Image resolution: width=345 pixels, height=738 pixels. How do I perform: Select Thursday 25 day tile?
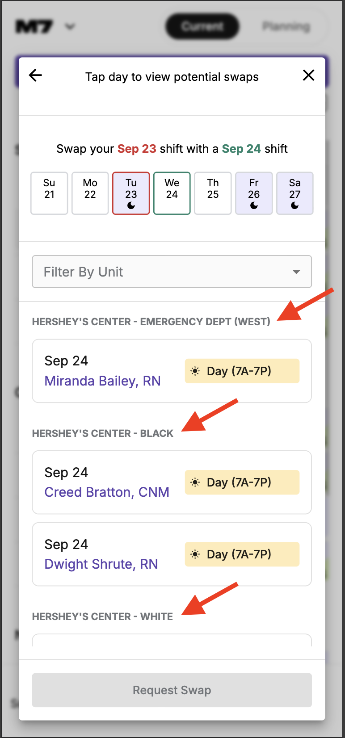point(213,193)
